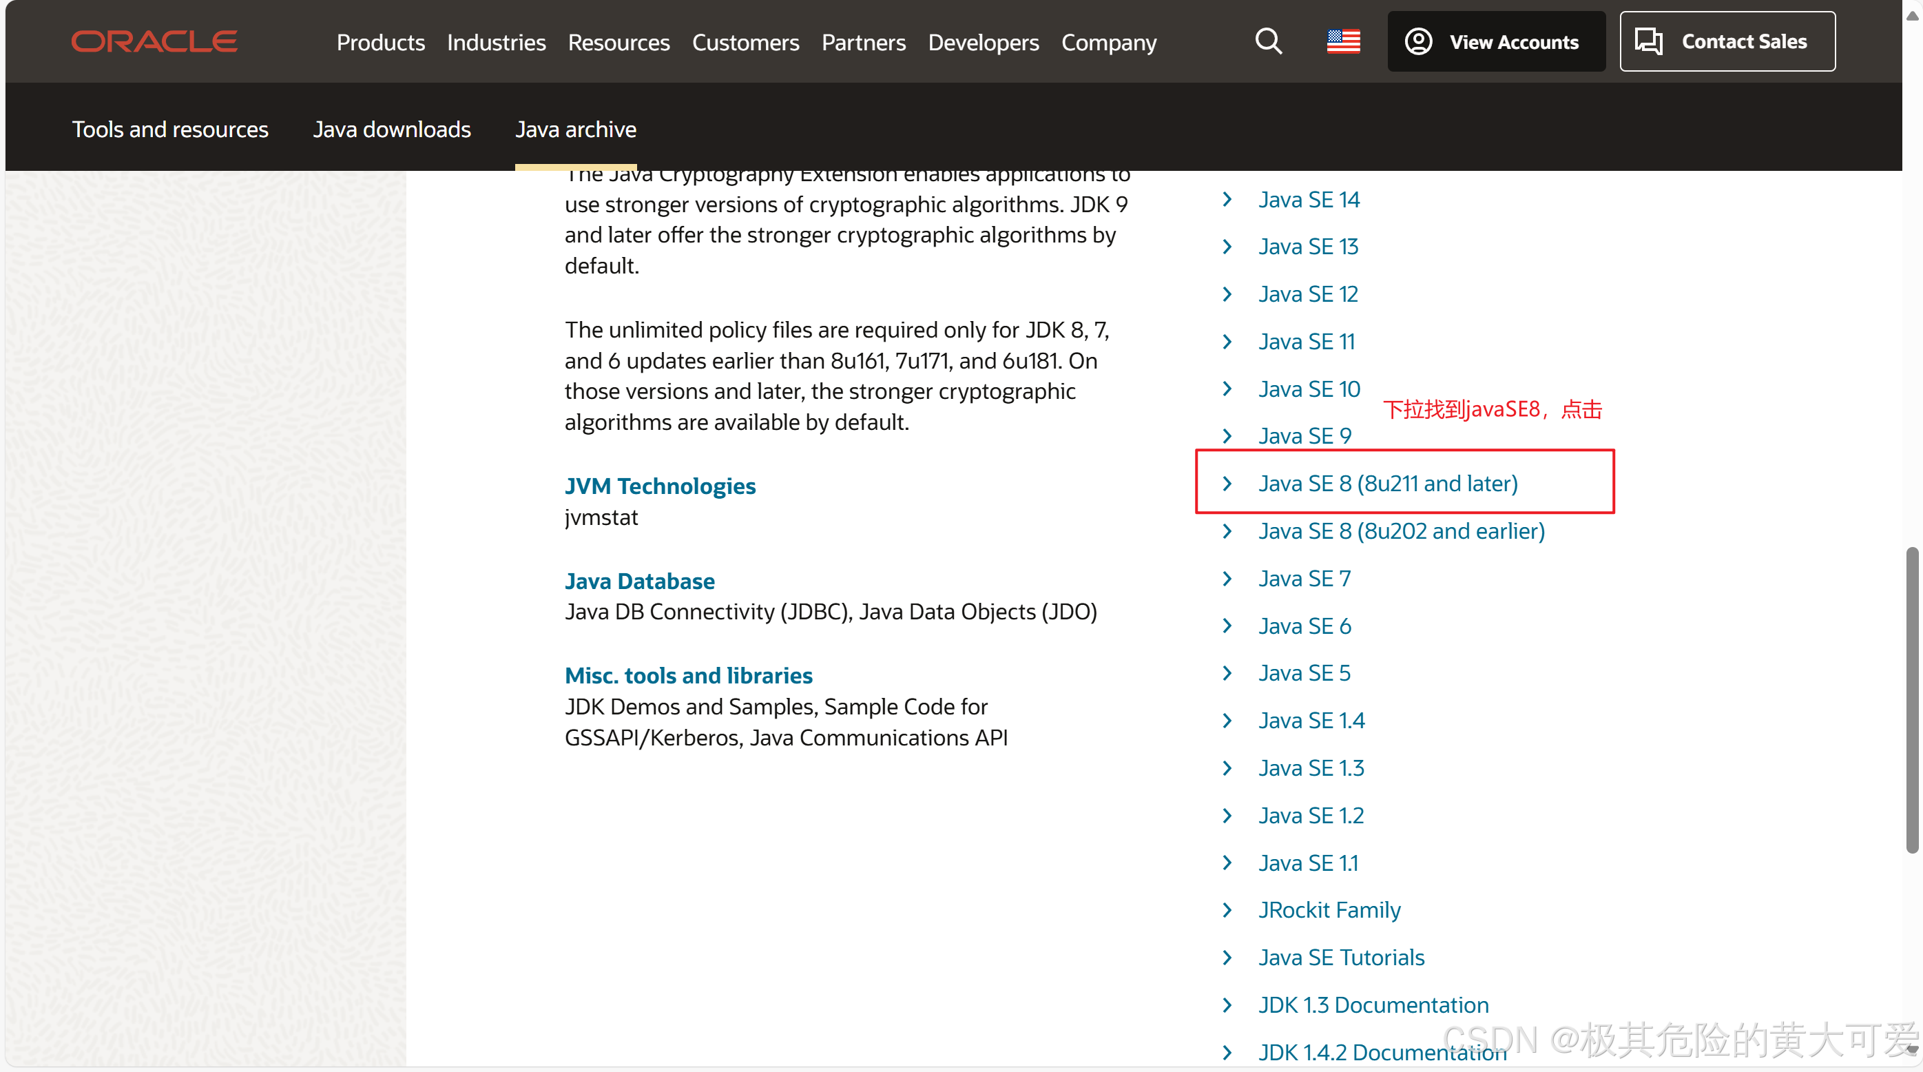Open the Resources menu
The image size is (1923, 1072).
pyautogui.click(x=618, y=43)
